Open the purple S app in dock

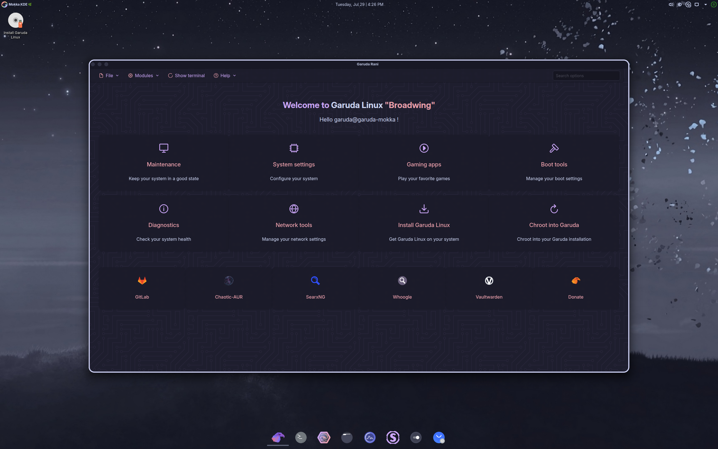393,437
